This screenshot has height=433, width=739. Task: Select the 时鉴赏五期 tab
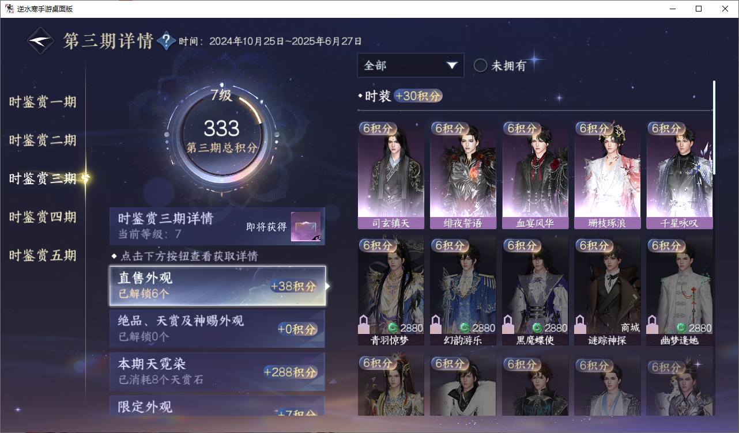pos(43,256)
